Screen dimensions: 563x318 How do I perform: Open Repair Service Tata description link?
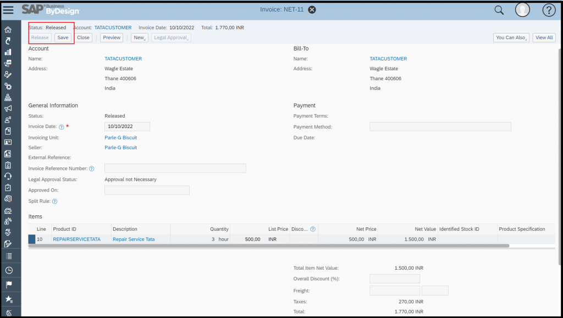134,239
